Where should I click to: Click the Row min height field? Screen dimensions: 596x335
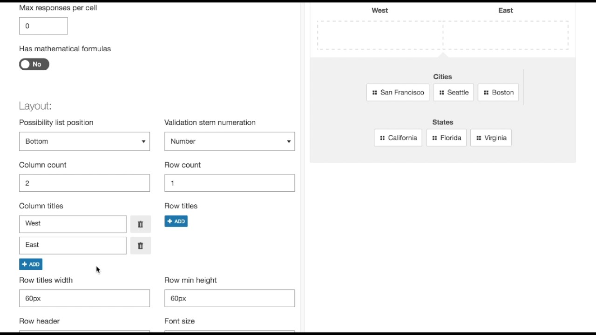click(230, 298)
